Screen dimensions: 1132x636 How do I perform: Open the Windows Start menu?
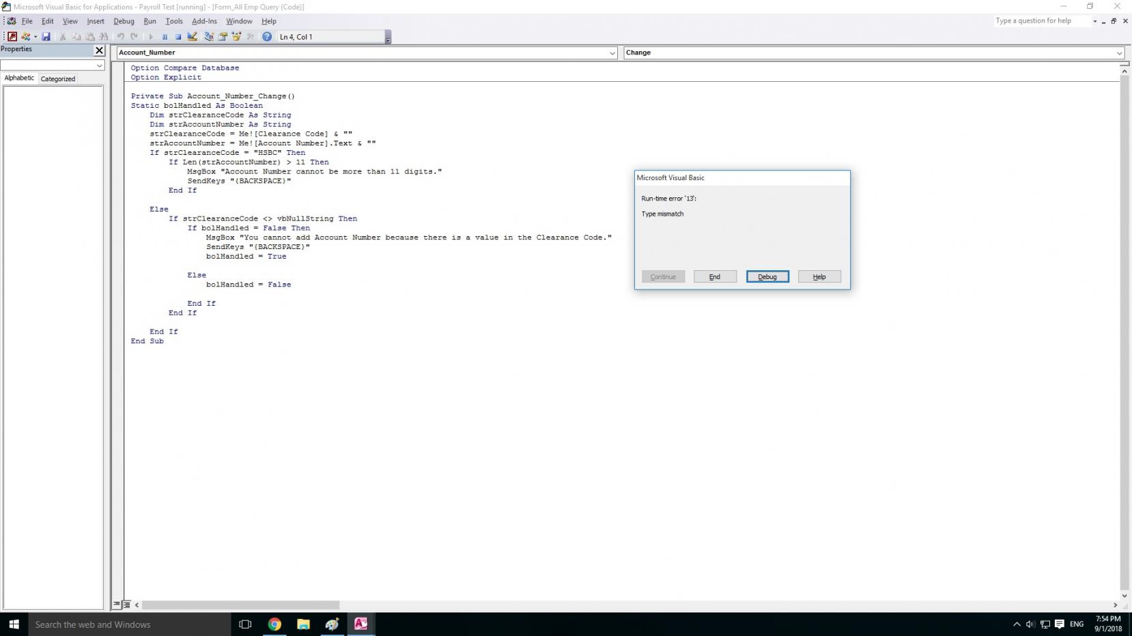(14, 624)
